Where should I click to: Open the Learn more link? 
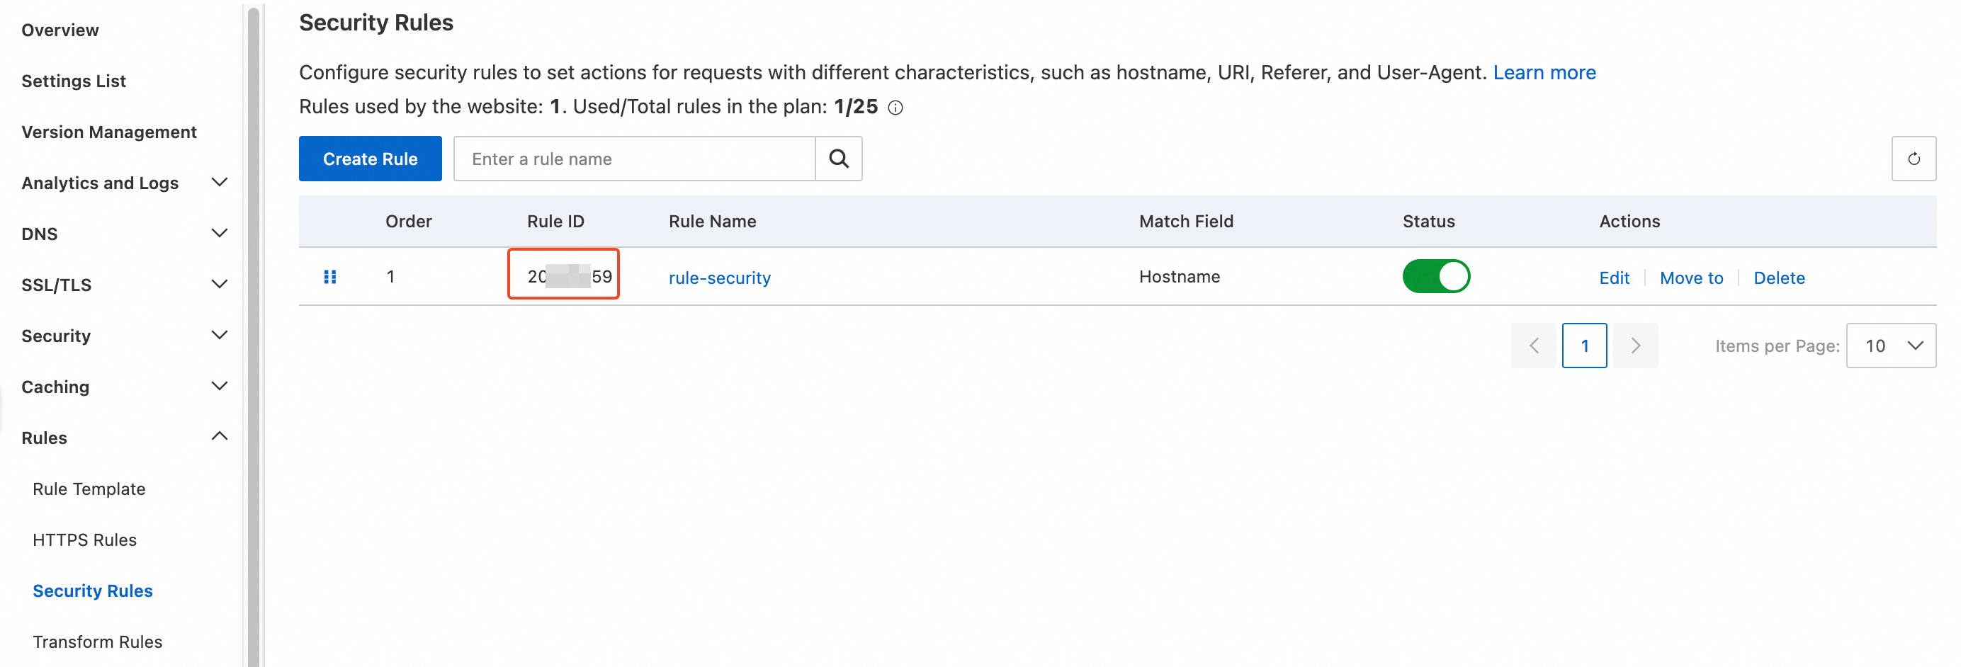coord(1544,72)
